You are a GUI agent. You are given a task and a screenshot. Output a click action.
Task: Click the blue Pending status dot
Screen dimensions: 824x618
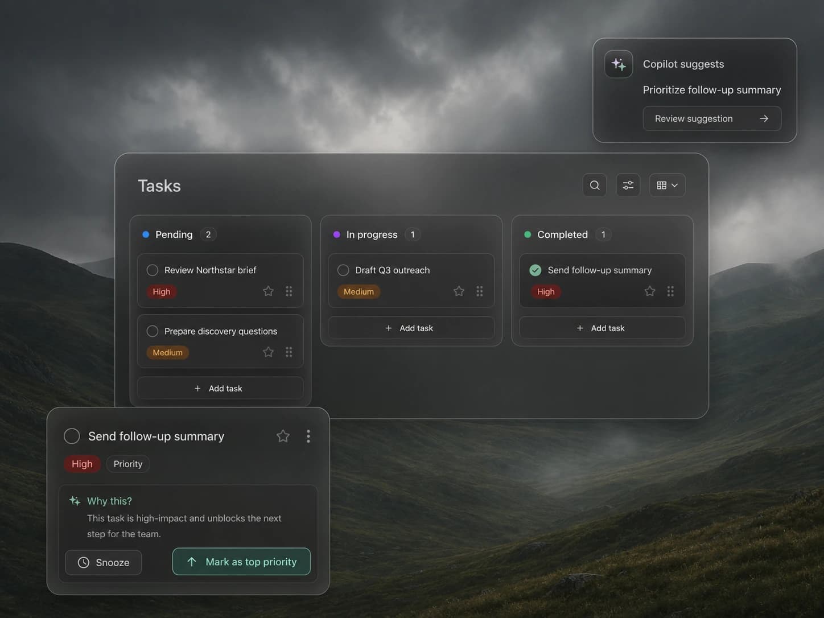click(x=146, y=234)
